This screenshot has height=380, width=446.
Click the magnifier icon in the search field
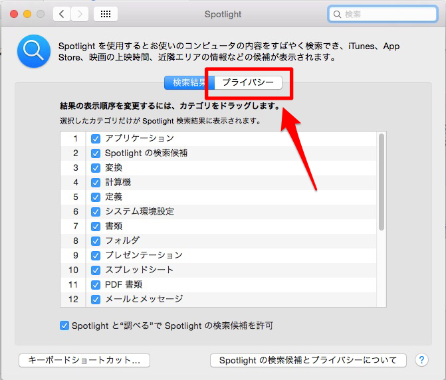[337, 14]
